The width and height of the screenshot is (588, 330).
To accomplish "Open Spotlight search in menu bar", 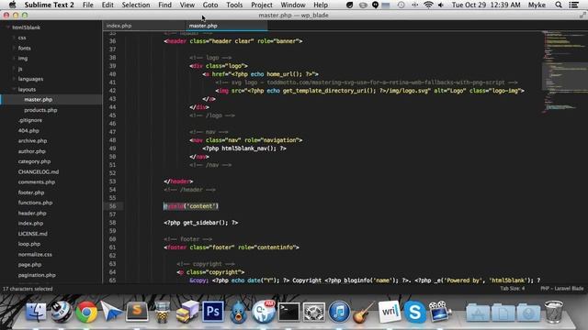I will coord(559,5).
